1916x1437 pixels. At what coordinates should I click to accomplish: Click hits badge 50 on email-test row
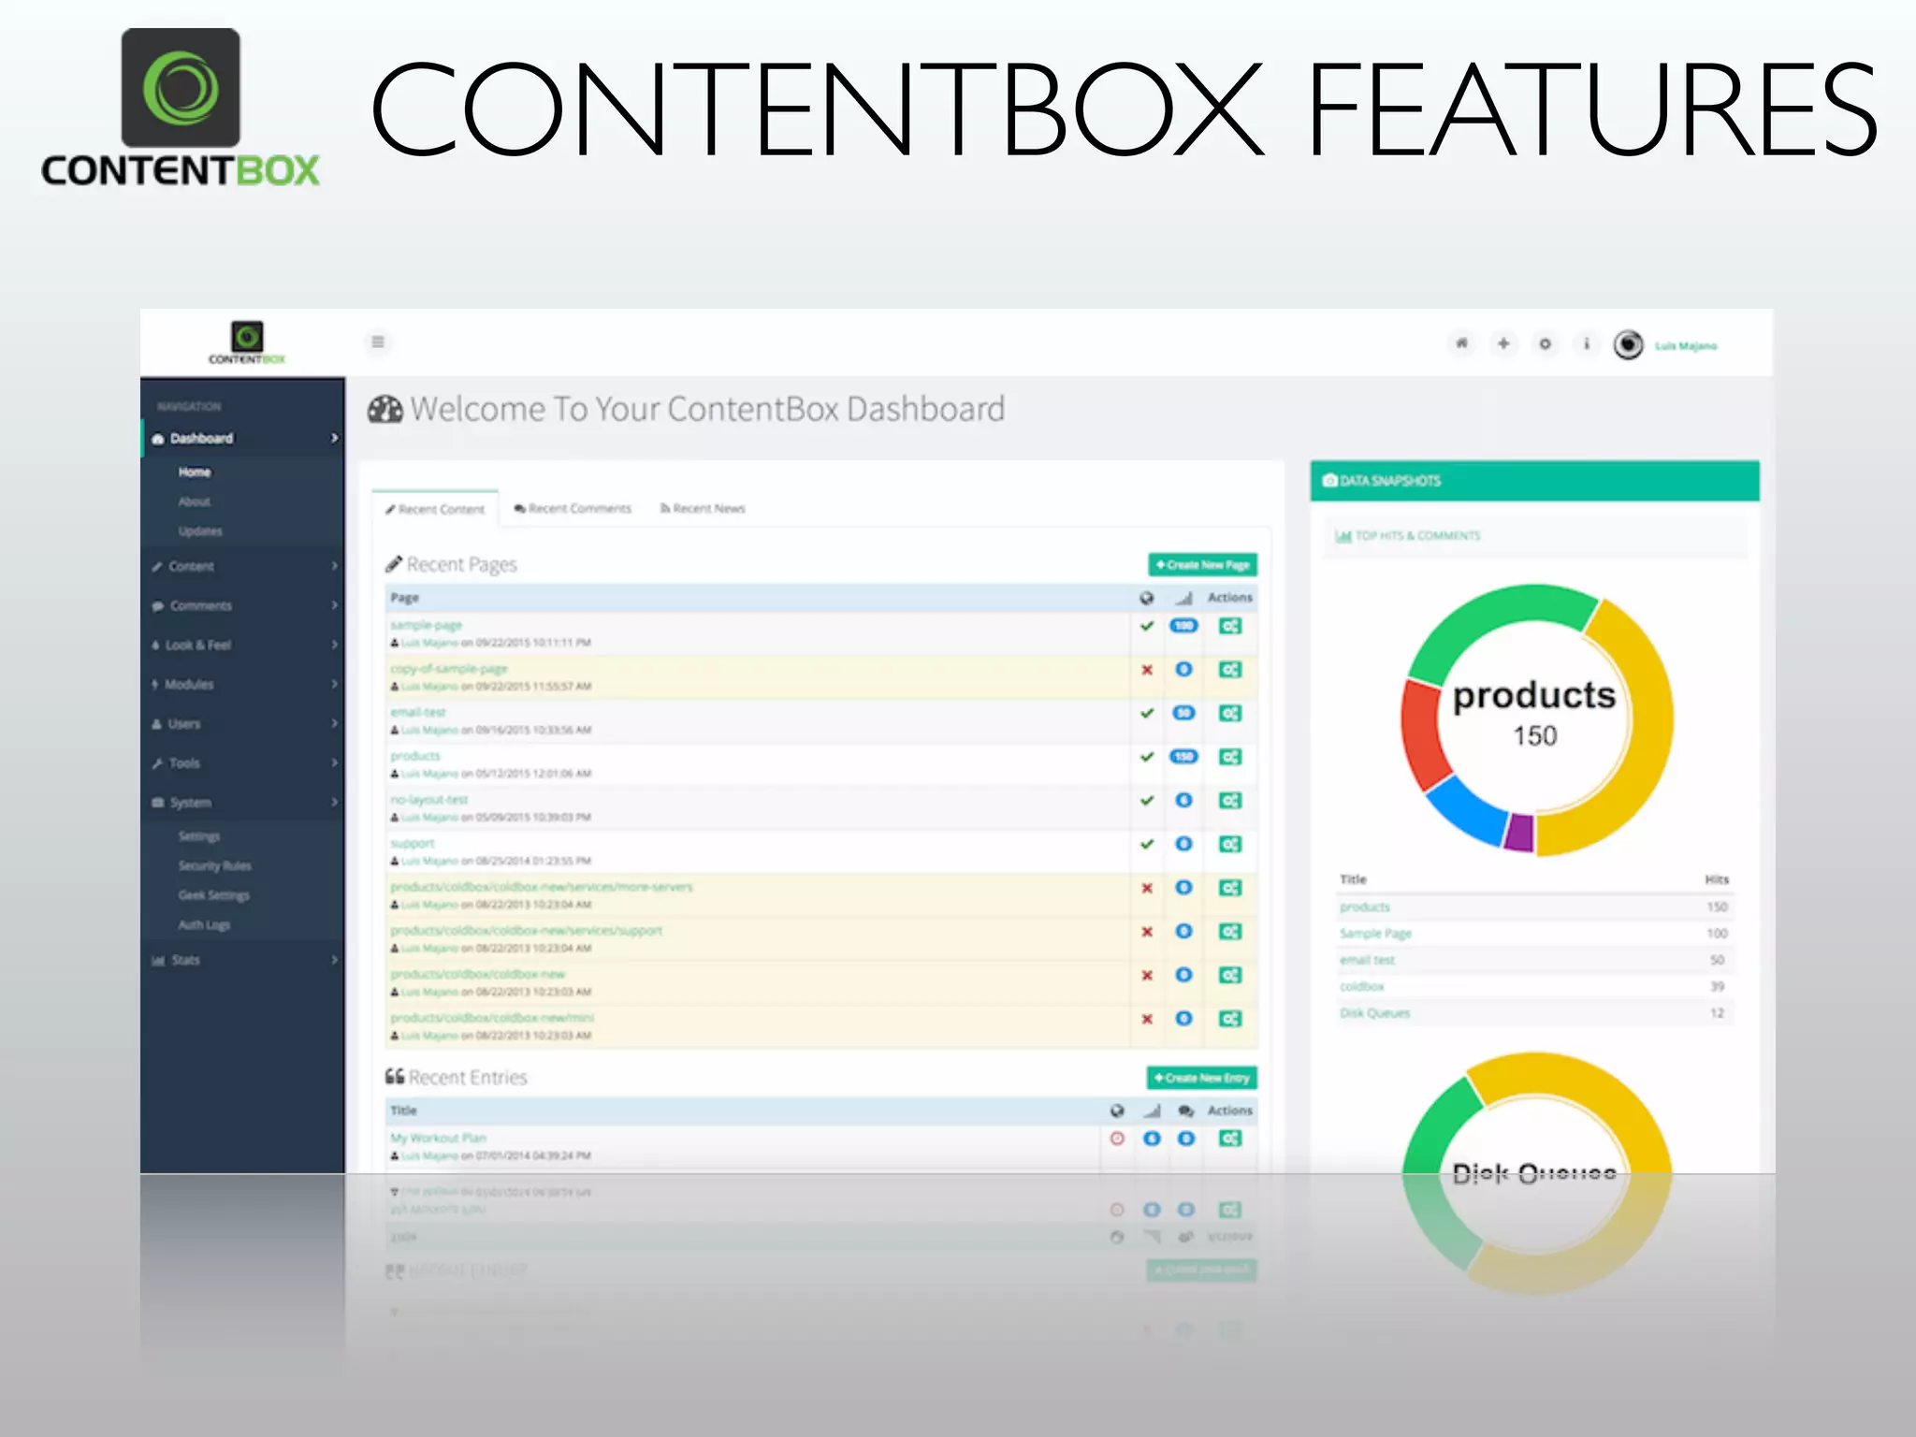(1183, 713)
